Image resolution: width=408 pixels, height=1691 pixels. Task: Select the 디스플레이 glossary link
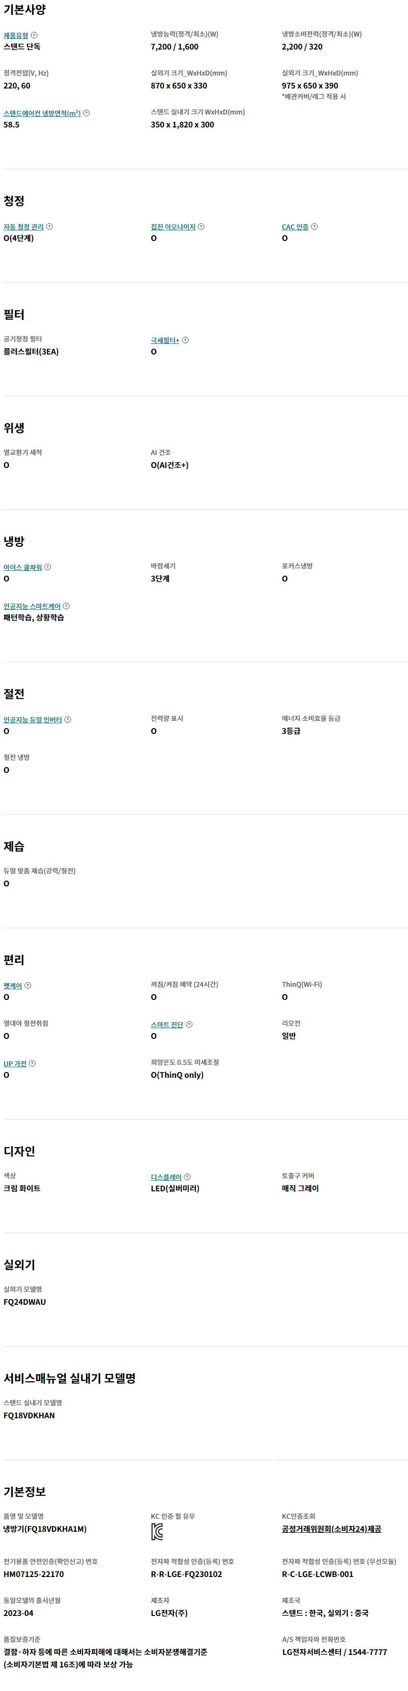pos(167,1178)
